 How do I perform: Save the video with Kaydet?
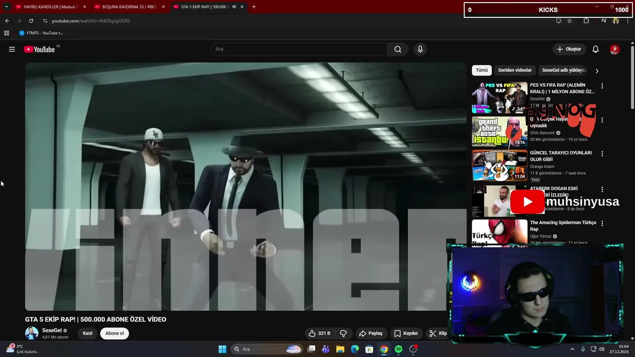click(406, 333)
